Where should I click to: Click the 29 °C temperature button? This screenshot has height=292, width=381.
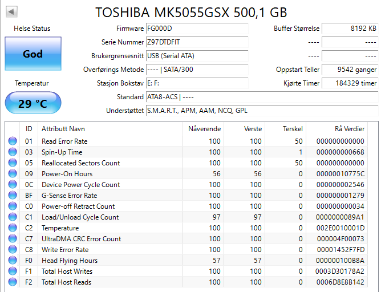click(33, 103)
